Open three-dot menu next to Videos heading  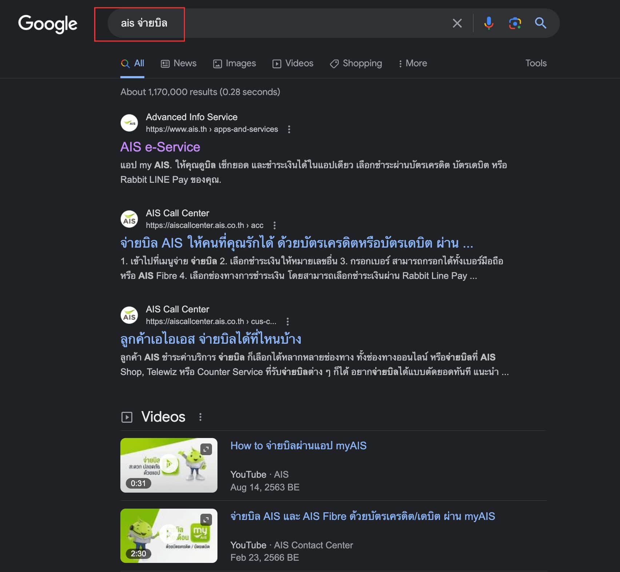point(200,417)
